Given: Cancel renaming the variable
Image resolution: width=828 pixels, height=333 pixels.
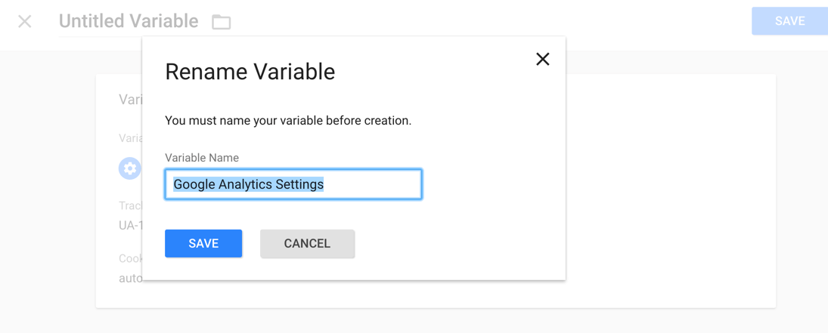Looking at the screenshot, I should pos(307,243).
